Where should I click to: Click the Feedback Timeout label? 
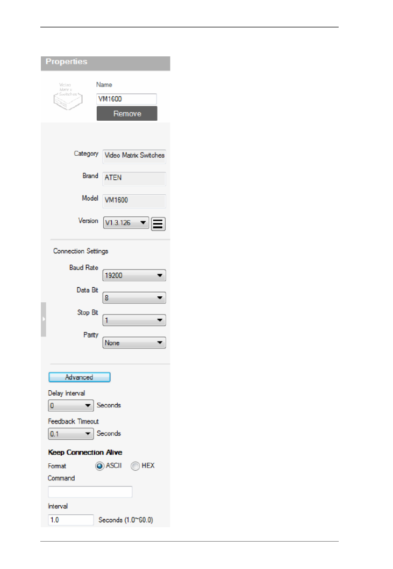(x=74, y=421)
